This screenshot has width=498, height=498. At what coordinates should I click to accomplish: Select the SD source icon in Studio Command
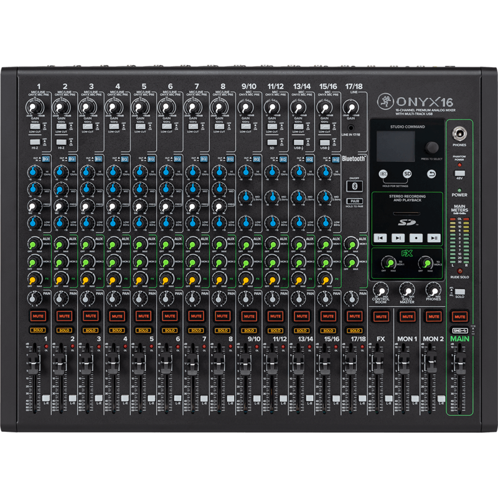coord(407,174)
